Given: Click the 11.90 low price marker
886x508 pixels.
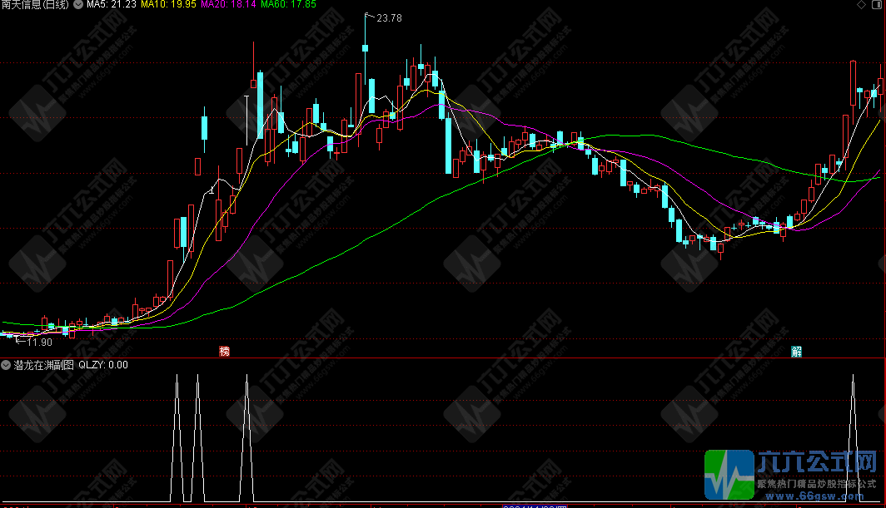Looking at the screenshot, I should click(x=38, y=342).
